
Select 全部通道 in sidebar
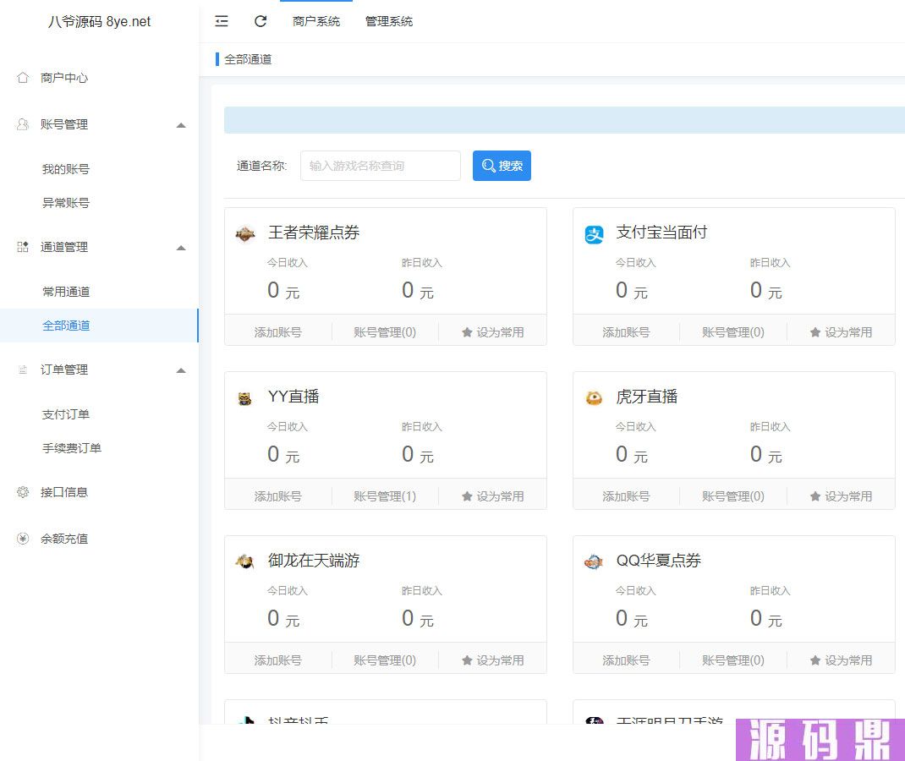(x=99, y=326)
